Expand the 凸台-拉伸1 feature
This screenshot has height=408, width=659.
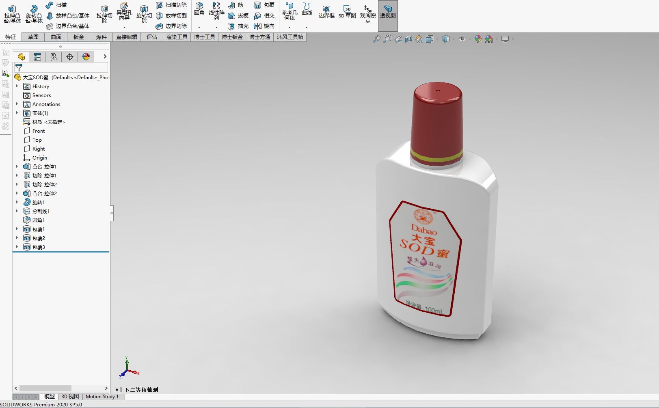coord(17,166)
